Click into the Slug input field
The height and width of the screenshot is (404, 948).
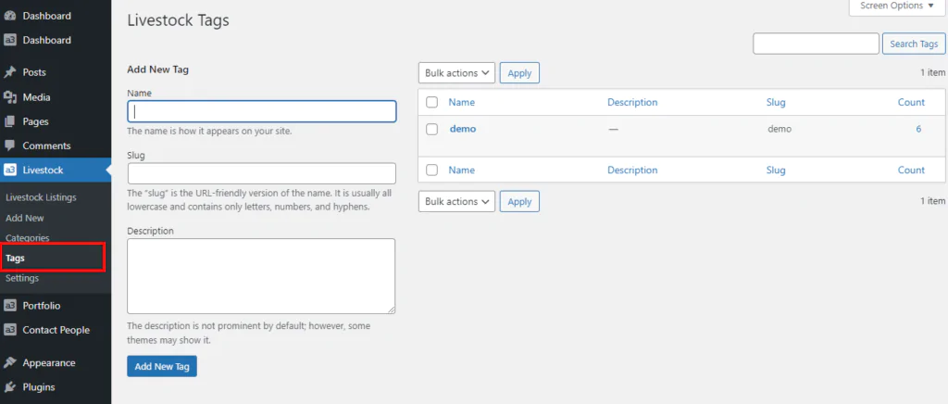point(261,173)
